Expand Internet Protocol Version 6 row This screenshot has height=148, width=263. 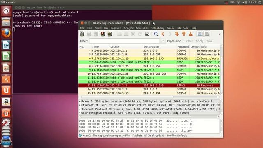pyautogui.click(x=80, y=109)
